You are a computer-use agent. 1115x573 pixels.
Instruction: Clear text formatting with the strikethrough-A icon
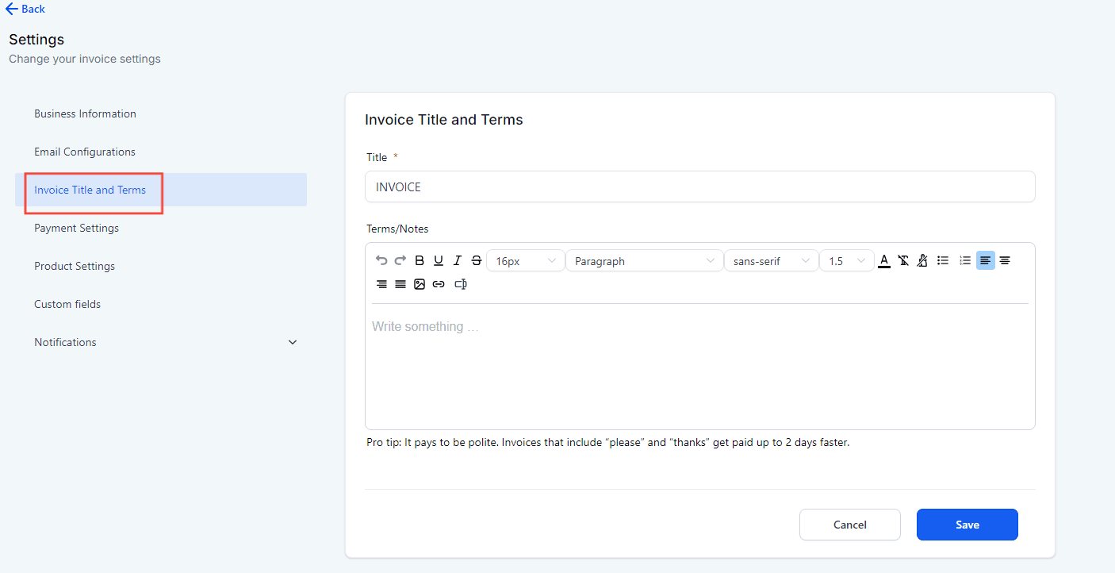[903, 260]
